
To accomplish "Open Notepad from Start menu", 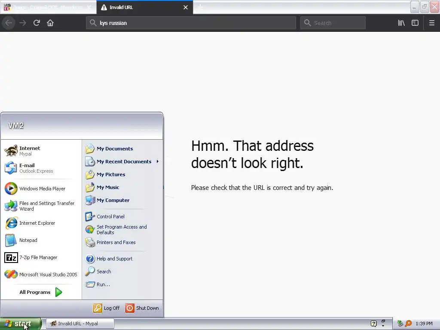I will coord(41,240).
